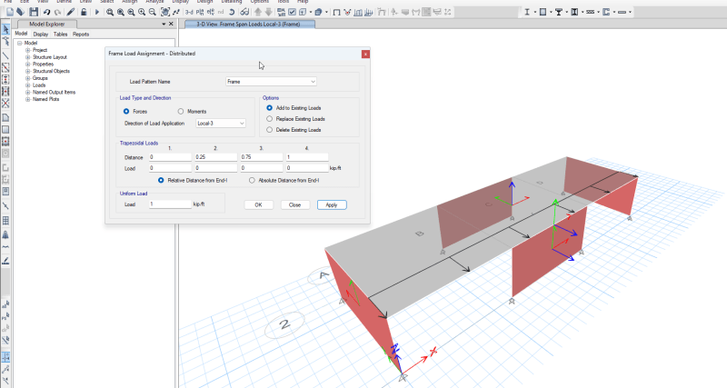This screenshot has height=388, width=727.
Task: Click the Save model floppy icon
Action: coord(34,12)
